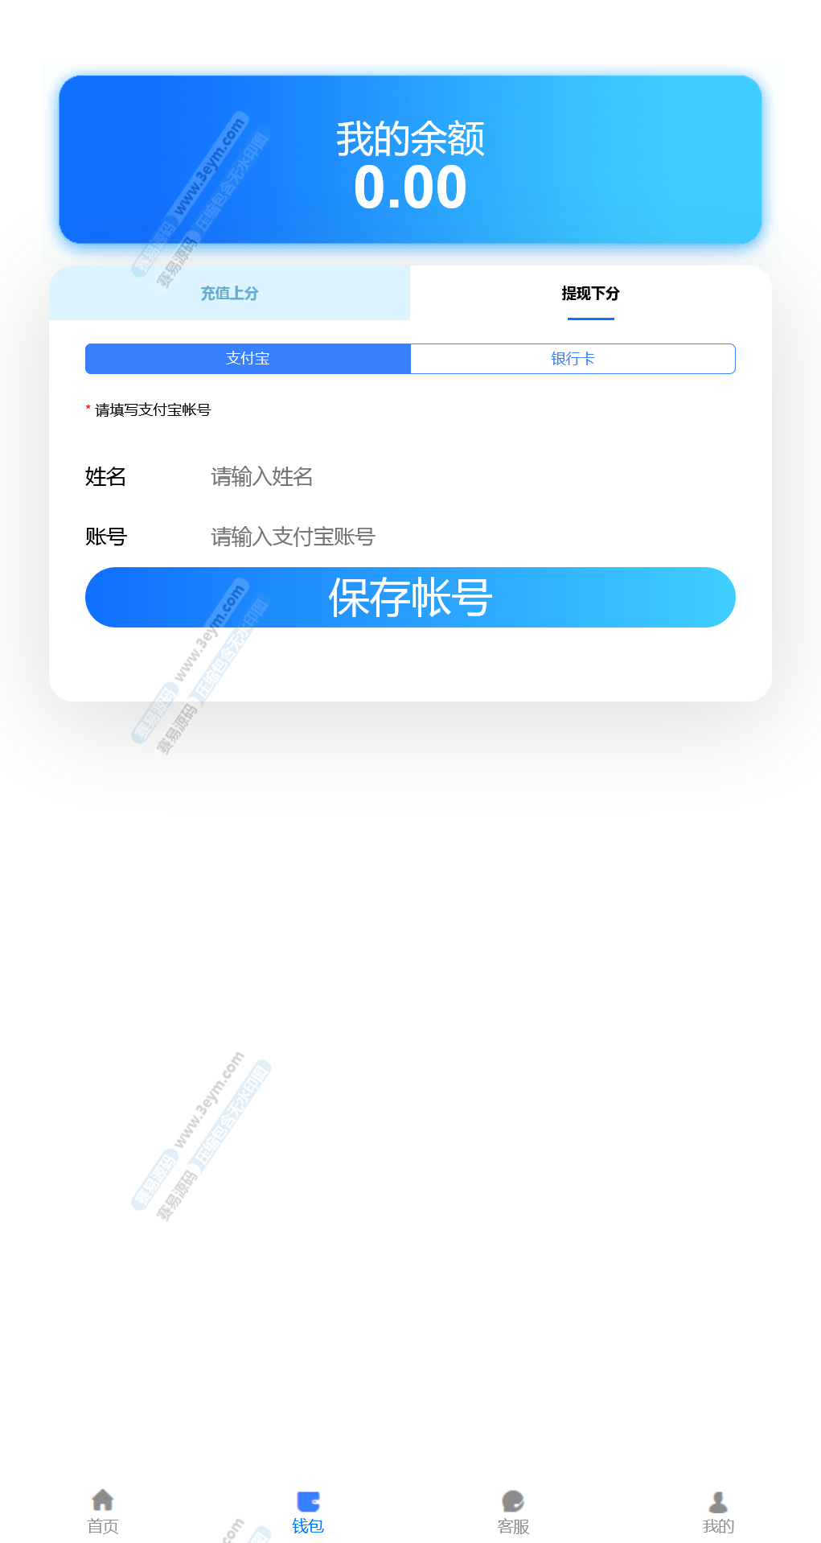
Task: Switch to the 充值上分 tab
Action: click(x=229, y=293)
